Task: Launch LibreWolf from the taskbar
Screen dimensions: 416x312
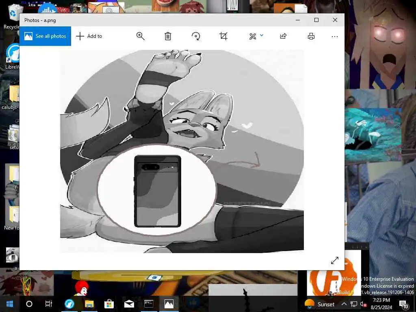Action: click(x=69, y=304)
